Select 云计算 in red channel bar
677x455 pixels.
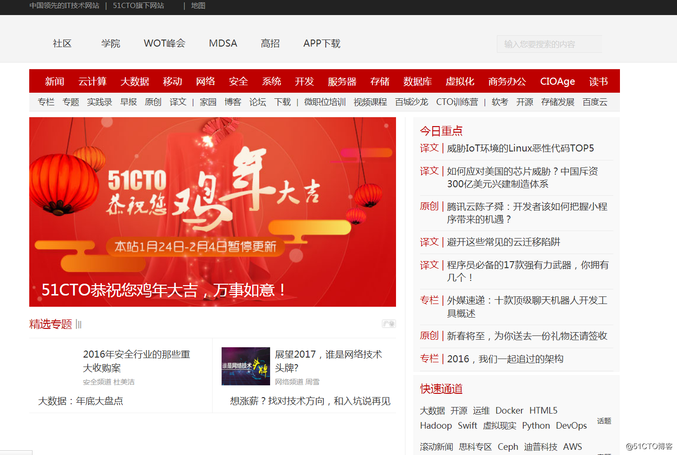pyautogui.click(x=92, y=81)
